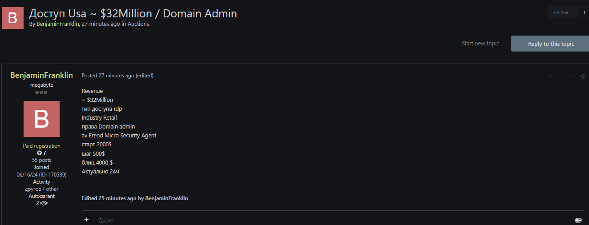This screenshot has height=225, width=589.
Task: Click the Autogarant handshake icon
Action: pos(44,203)
